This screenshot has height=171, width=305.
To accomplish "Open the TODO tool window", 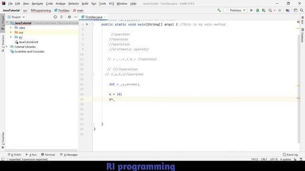I will (x=14, y=154).
